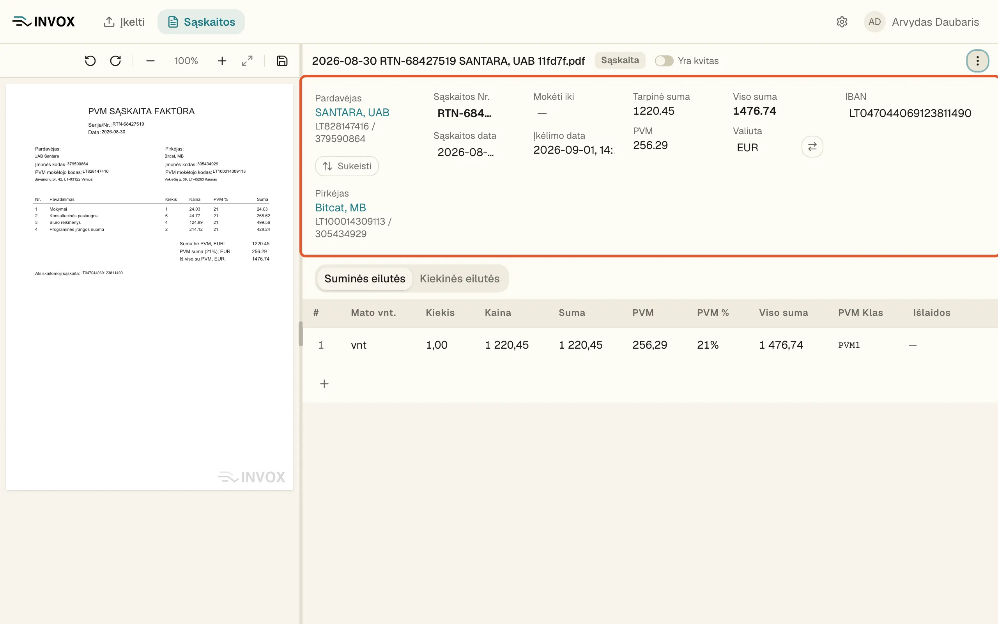Click the PVM1 classifier cell

(x=849, y=345)
